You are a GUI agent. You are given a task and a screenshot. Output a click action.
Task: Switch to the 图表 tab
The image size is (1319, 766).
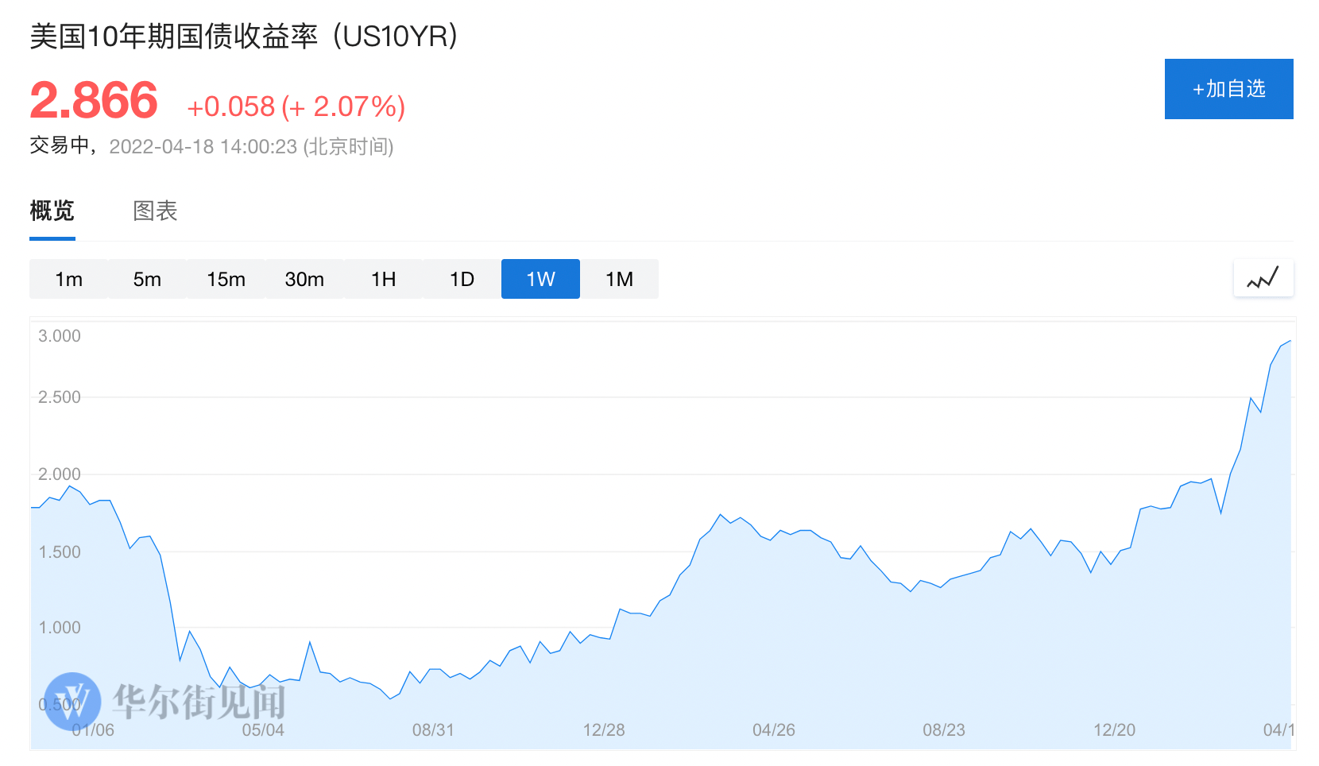coord(155,211)
